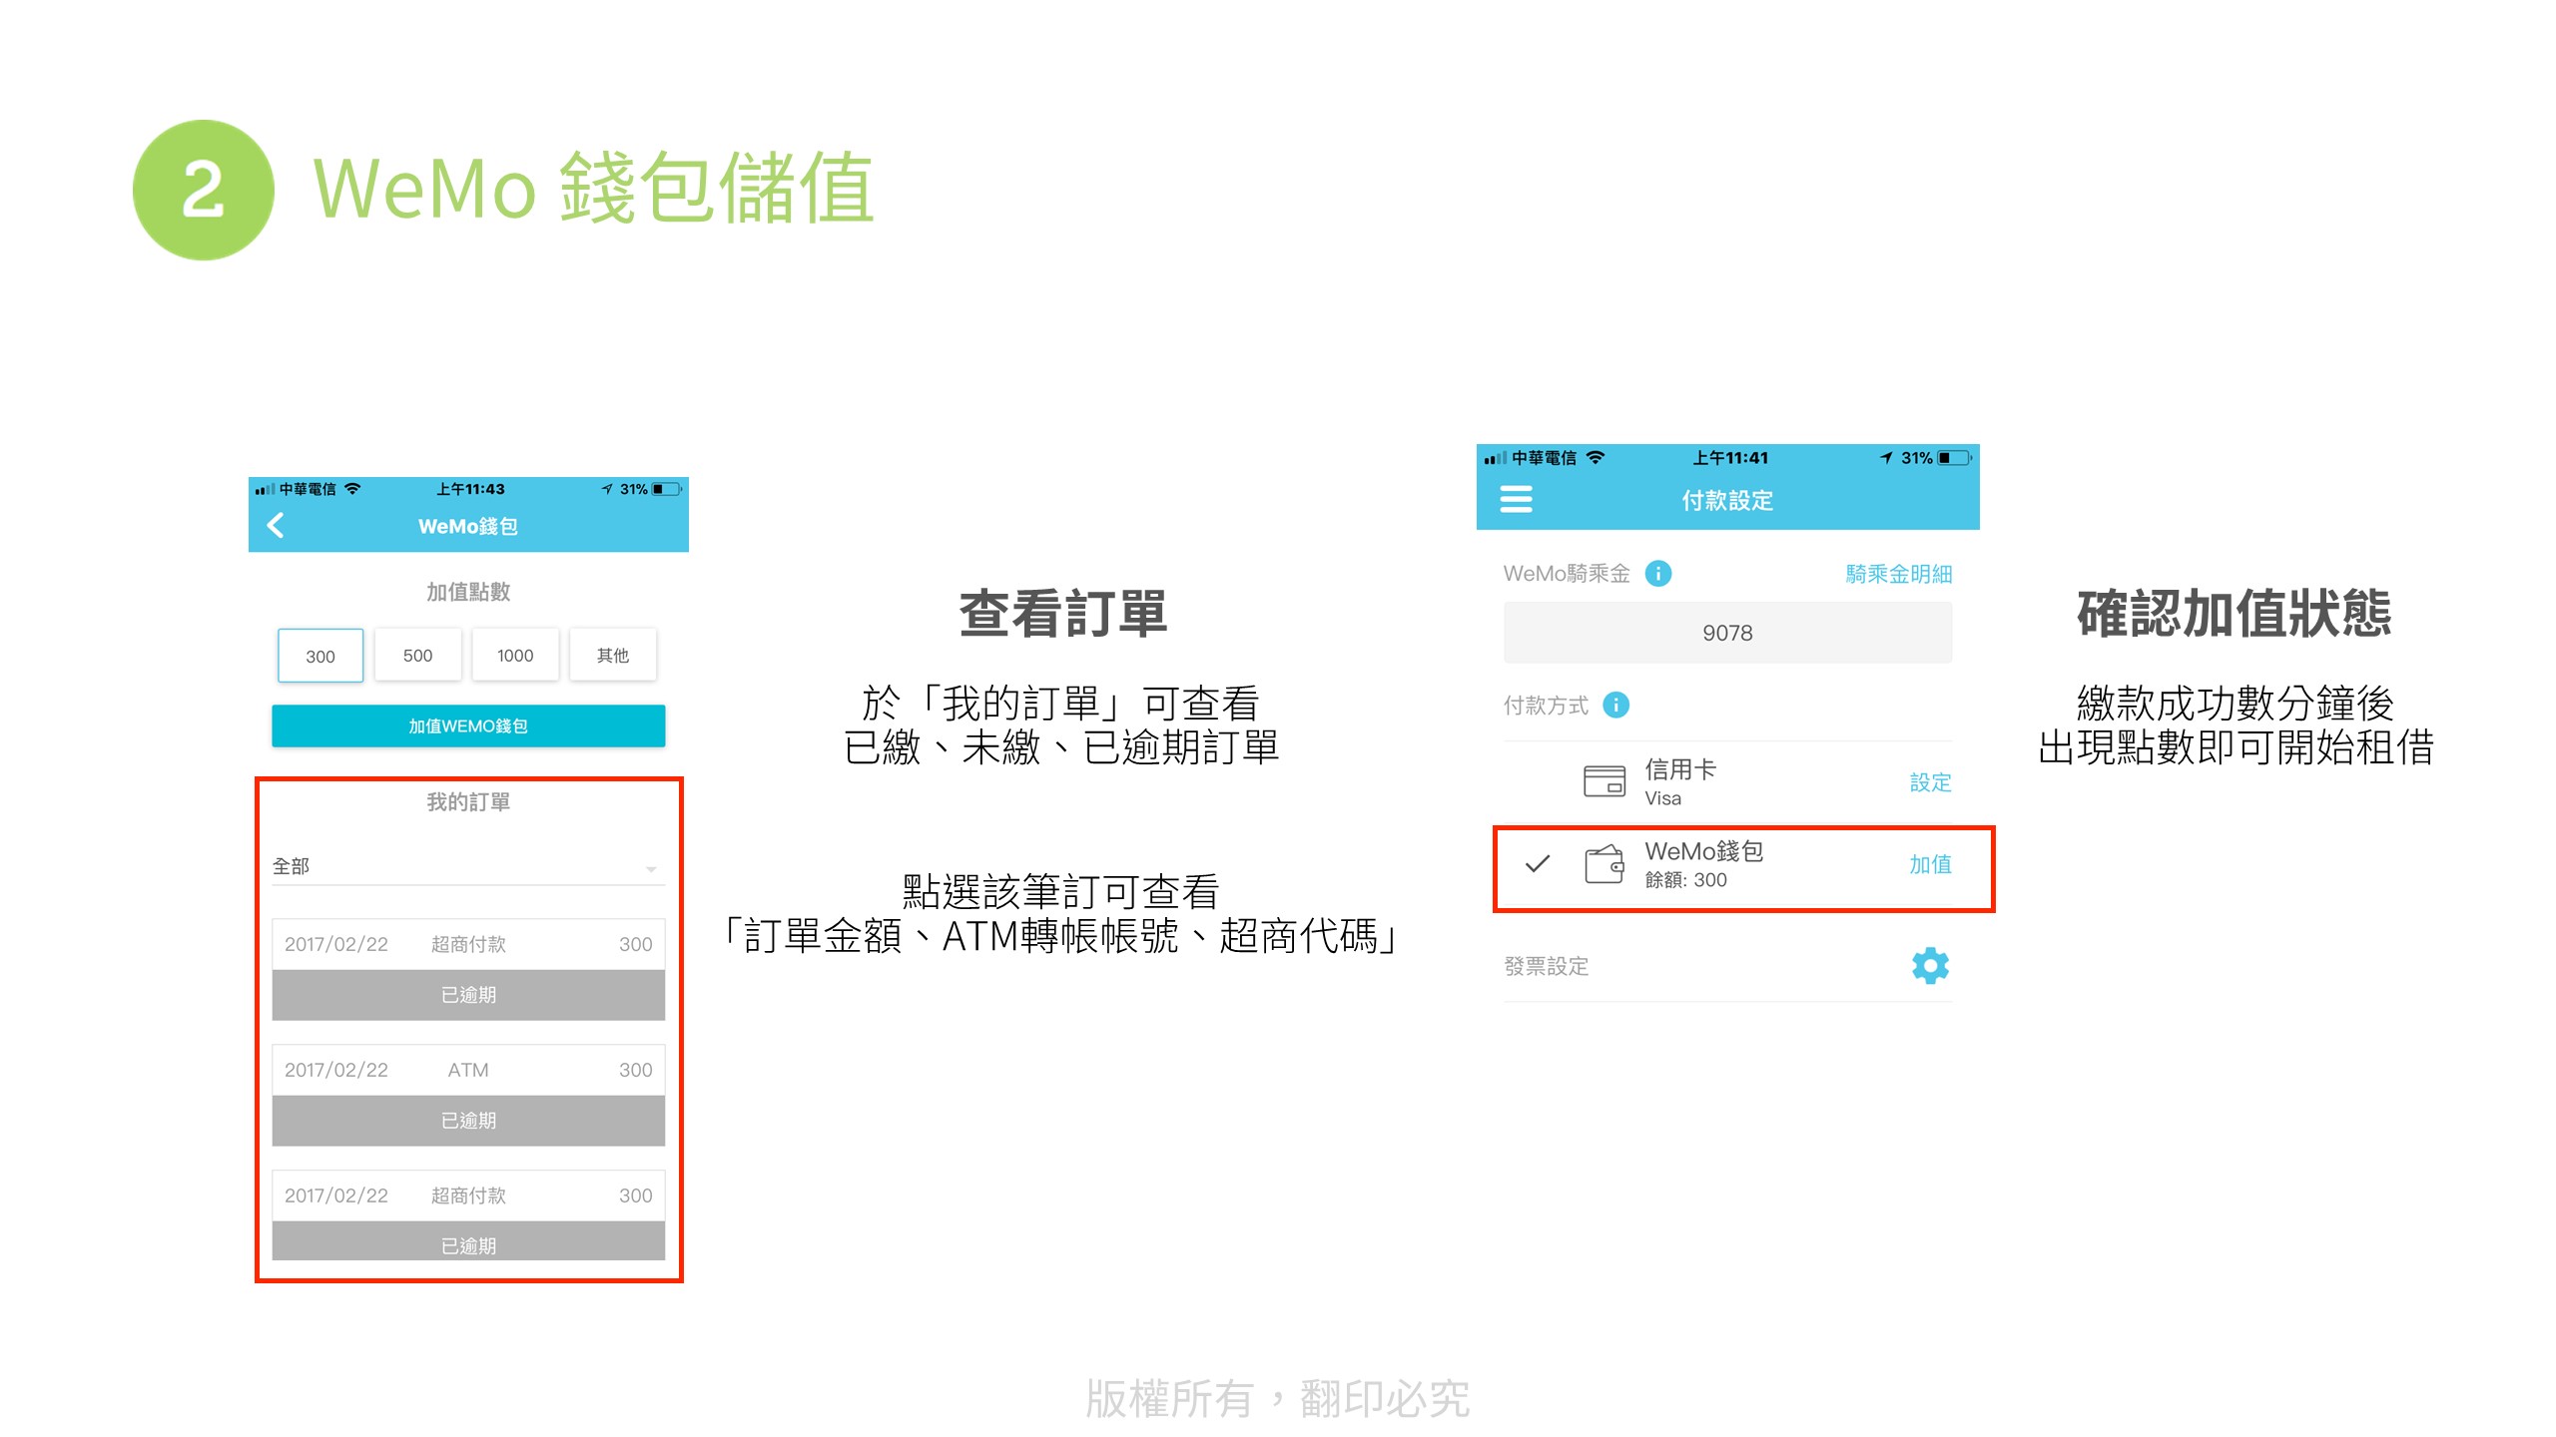Select the 其他 amount option
Image resolution: width=2556 pixels, height=1437 pixels.
pos(613,656)
